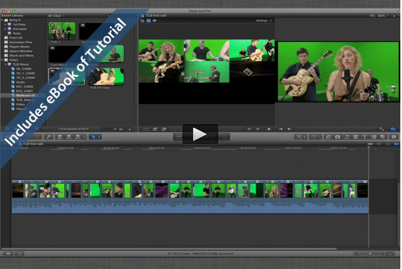Click the transform tool in viewer

tap(146, 129)
